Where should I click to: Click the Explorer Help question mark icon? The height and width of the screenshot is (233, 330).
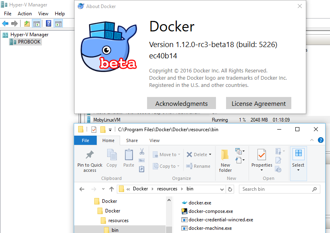[x=320, y=140]
